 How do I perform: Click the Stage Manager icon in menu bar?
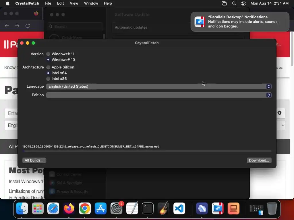[x=224, y=3]
